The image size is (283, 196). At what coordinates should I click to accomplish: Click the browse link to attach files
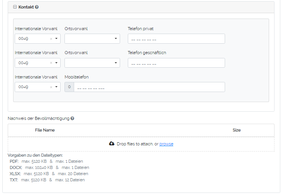tap(166, 144)
